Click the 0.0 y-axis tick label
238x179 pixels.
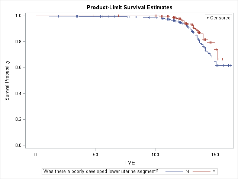(17, 145)
